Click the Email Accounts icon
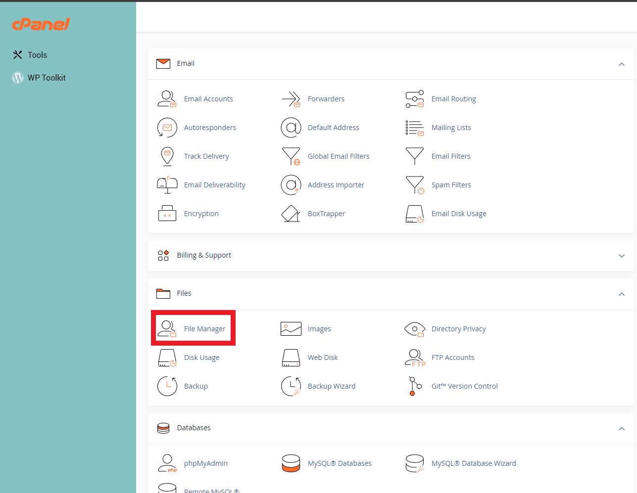 click(x=167, y=99)
